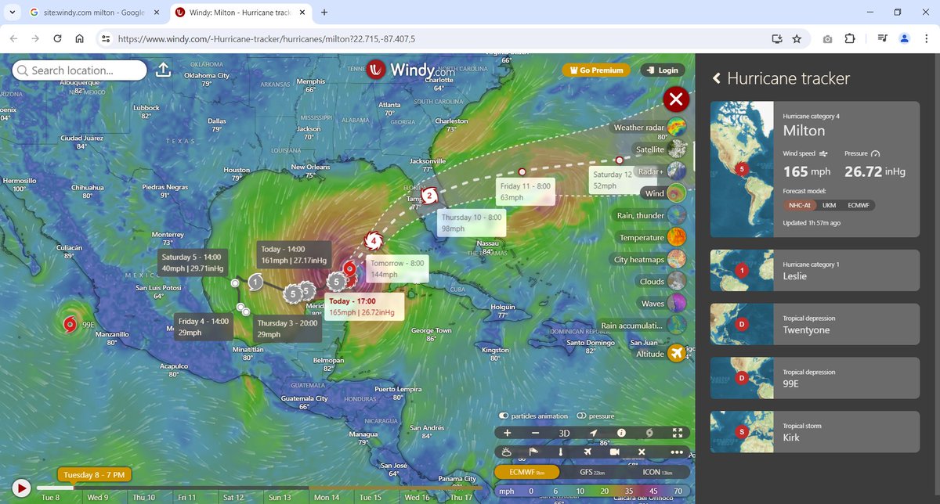The height and width of the screenshot is (504, 940).
Task: Toggle particles animation switch
Action: click(504, 416)
